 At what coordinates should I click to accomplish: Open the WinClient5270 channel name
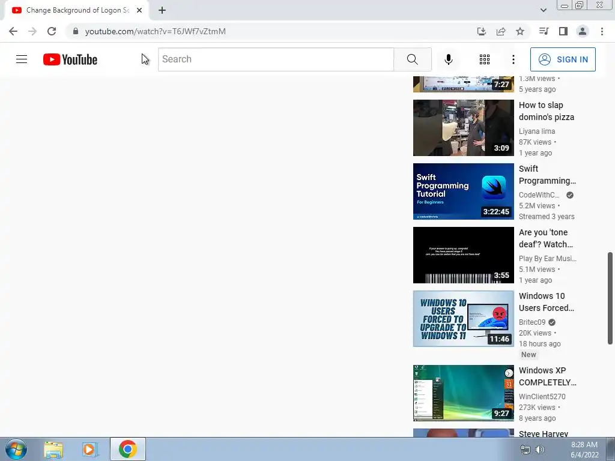pyautogui.click(x=542, y=397)
